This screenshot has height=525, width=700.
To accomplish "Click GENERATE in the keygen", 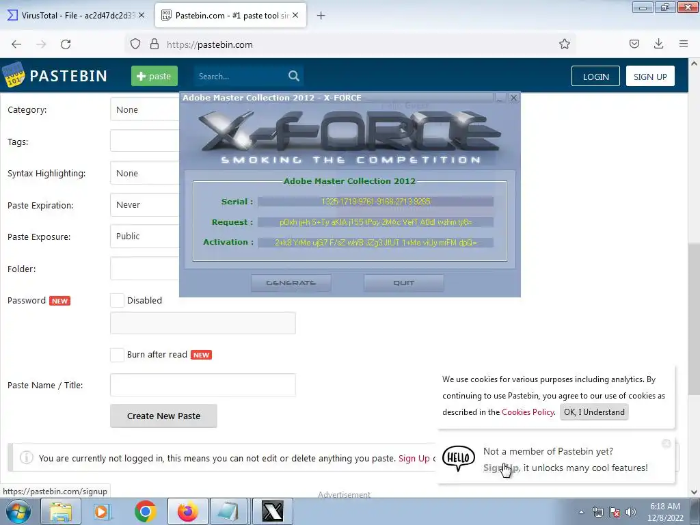I will (291, 283).
